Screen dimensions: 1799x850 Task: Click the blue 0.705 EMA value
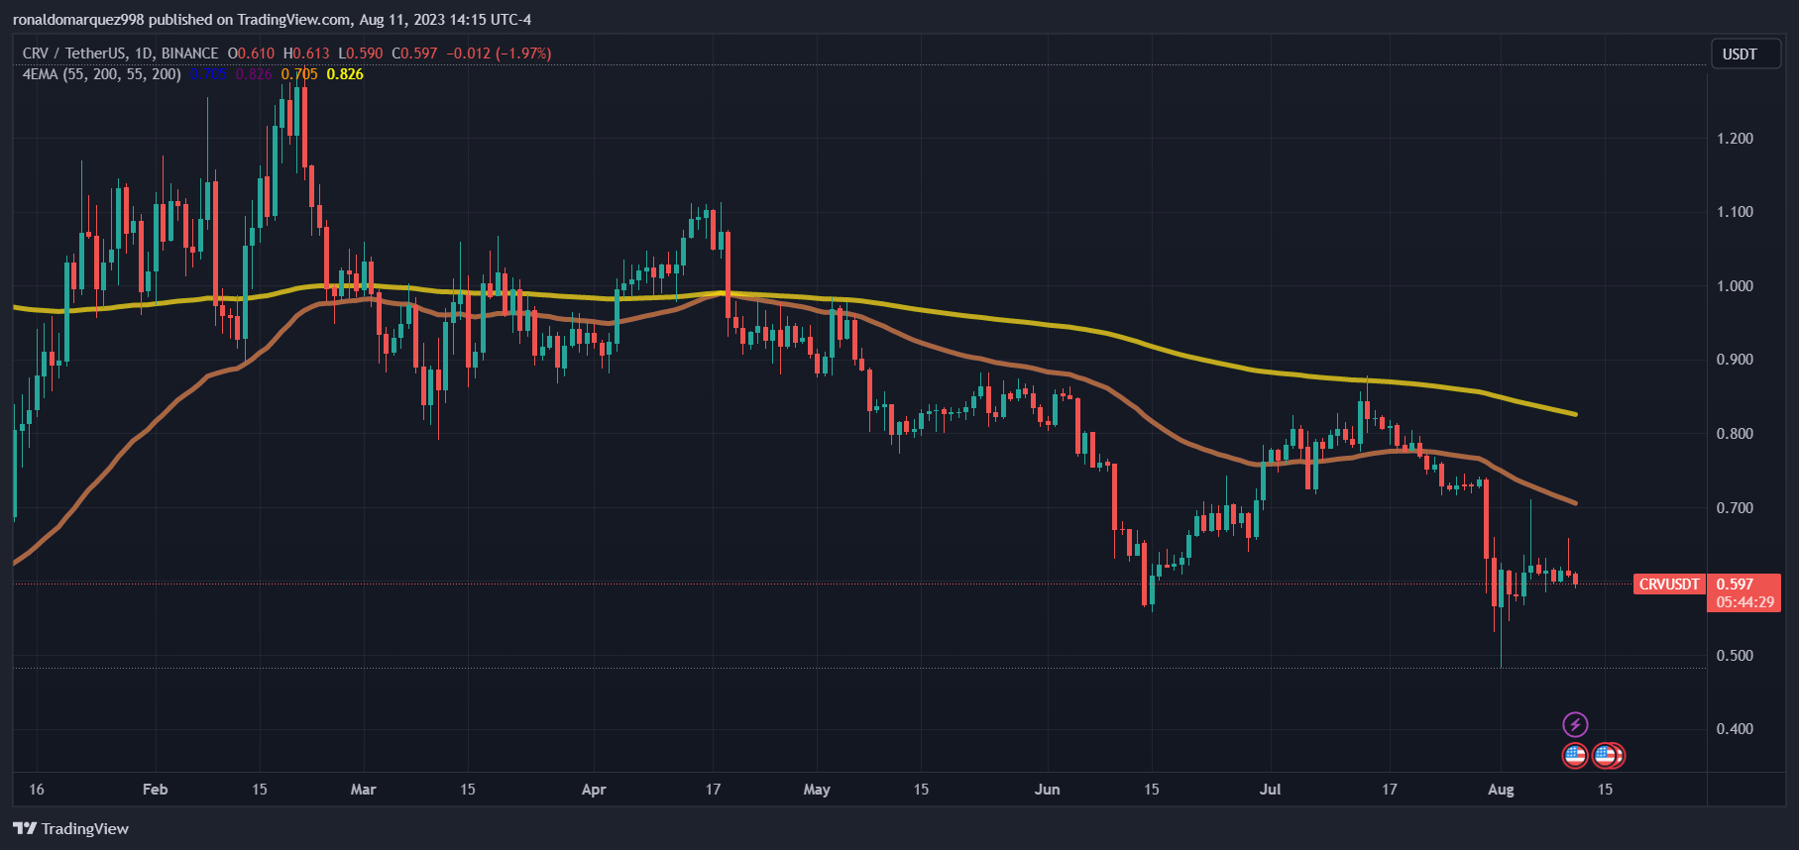coord(208,74)
